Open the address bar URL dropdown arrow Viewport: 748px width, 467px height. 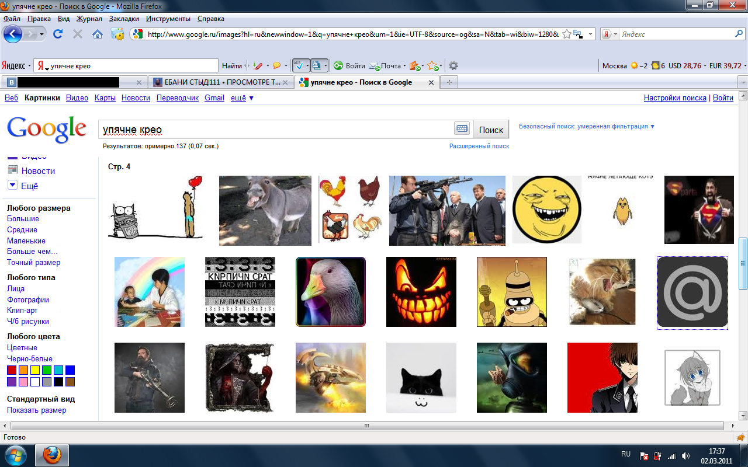pyautogui.click(x=590, y=34)
